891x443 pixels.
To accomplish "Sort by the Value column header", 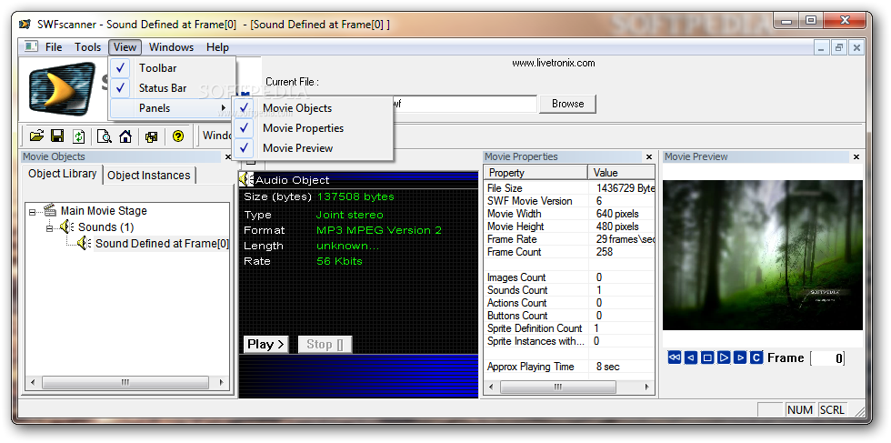I will point(622,172).
